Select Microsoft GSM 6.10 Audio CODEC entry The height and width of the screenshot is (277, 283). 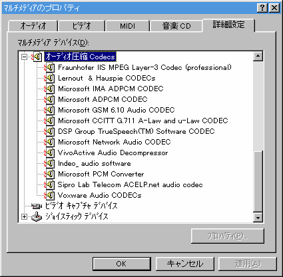click(117, 110)
